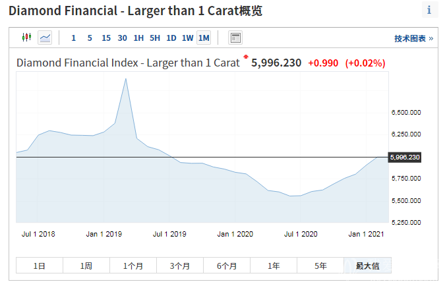
Task: Set interval to 30 minutes
Action: pyautogui.click(x=123, y=38)
